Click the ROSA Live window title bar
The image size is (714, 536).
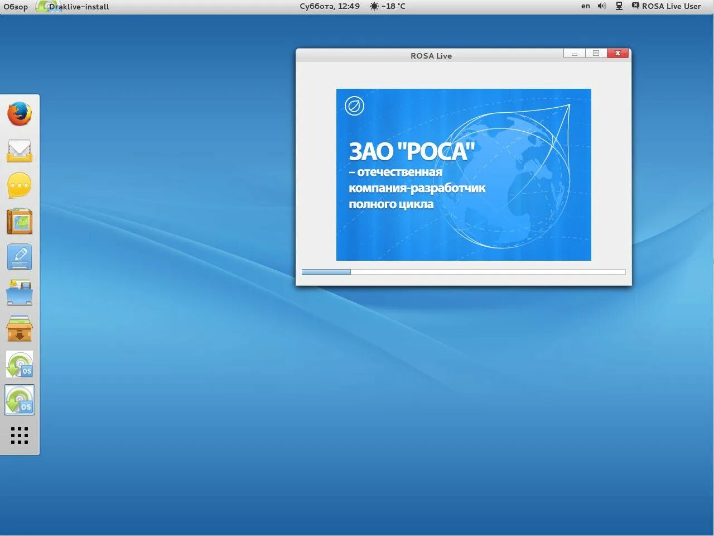tap(431, 55)
